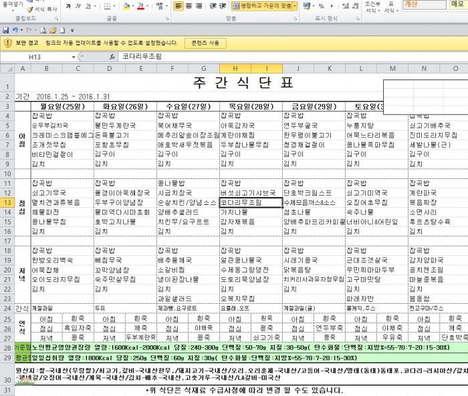Select row 13 header
The width and height of the screenshot is (468, 396).
click(x=7, y=203)
